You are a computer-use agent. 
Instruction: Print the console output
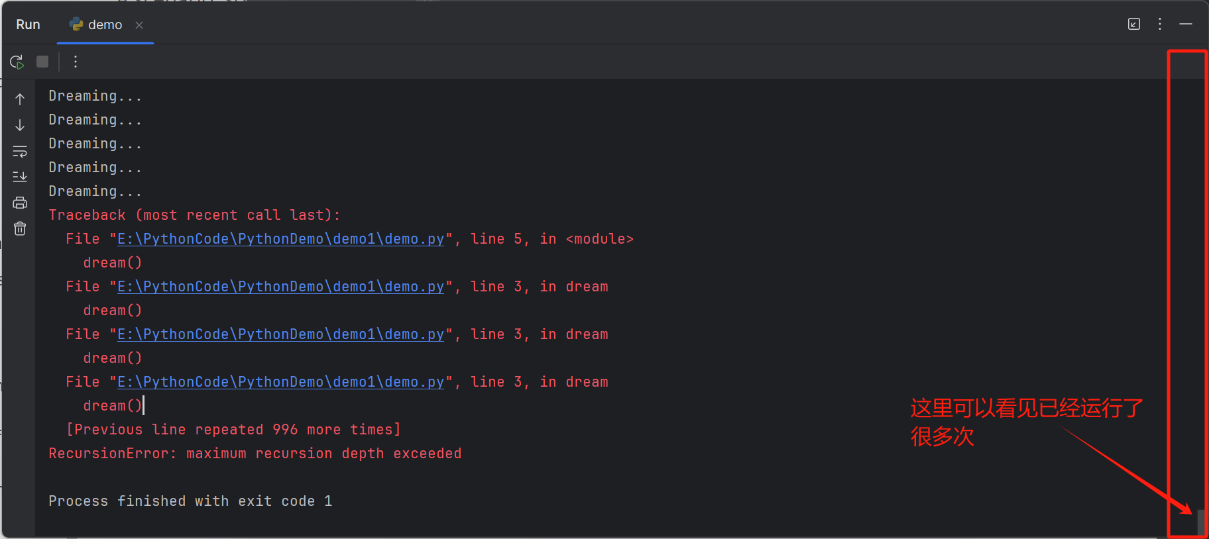point(20,203)
